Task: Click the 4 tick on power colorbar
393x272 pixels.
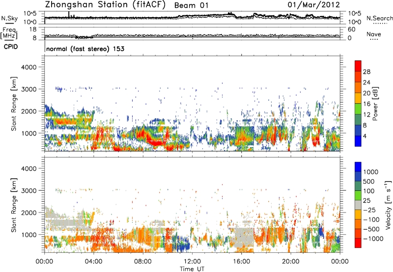Action: point(365,136)
